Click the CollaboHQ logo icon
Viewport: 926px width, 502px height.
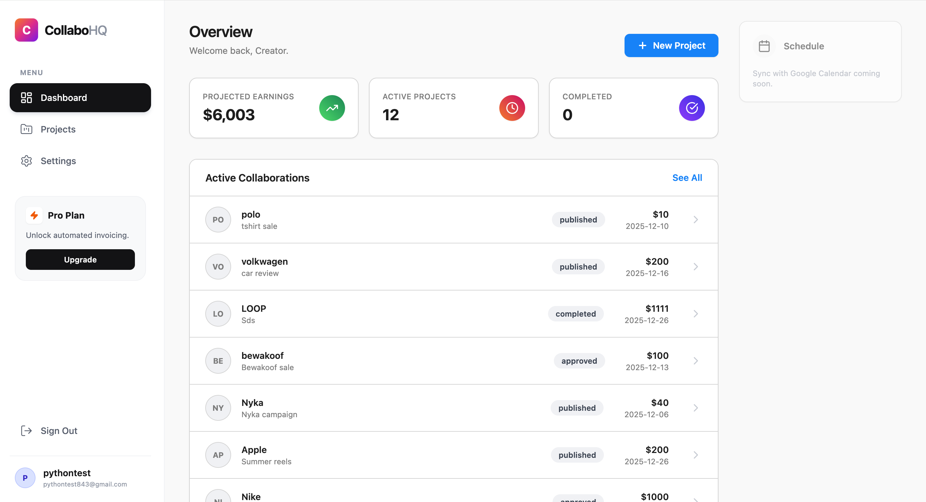tap(26, 30)
